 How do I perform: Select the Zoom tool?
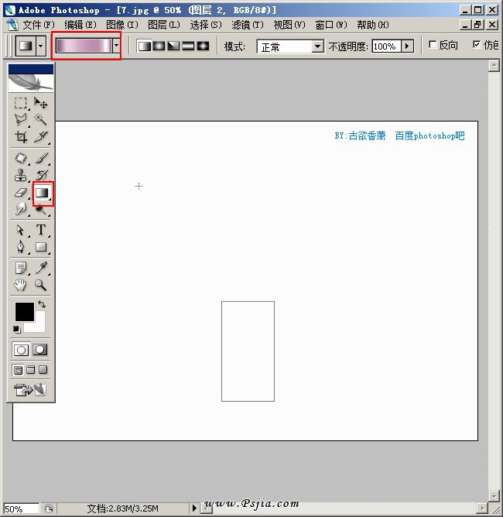coord(41,285)
